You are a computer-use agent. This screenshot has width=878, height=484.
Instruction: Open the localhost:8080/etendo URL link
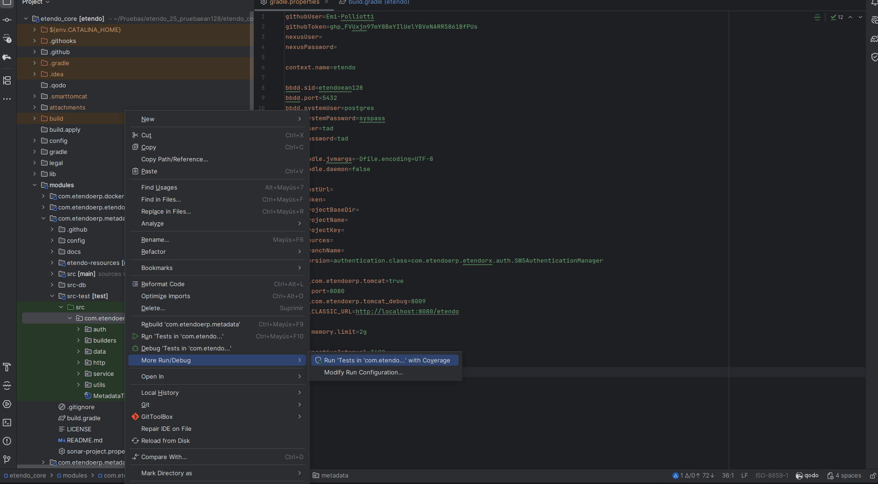point(407,312)
